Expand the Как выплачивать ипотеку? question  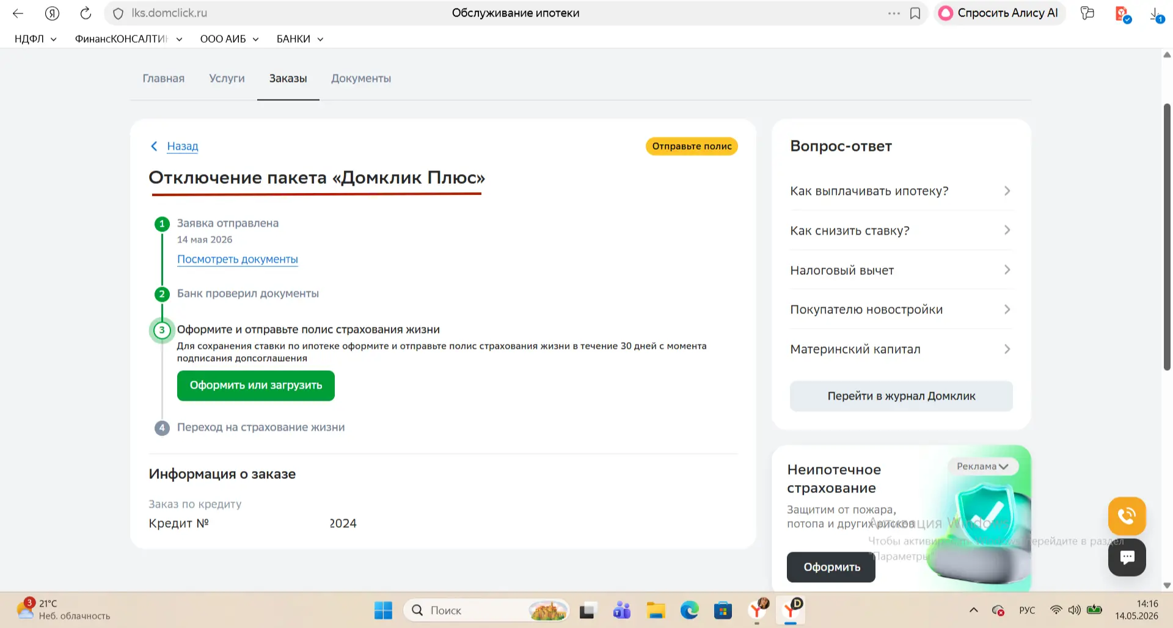901,191
